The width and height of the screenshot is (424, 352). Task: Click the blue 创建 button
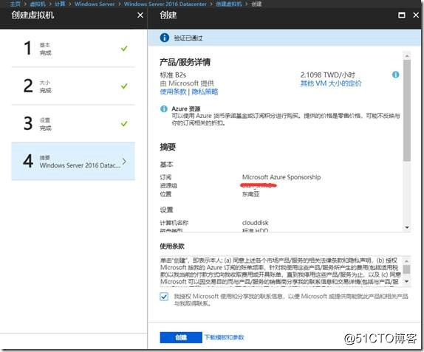pos(181,337)
